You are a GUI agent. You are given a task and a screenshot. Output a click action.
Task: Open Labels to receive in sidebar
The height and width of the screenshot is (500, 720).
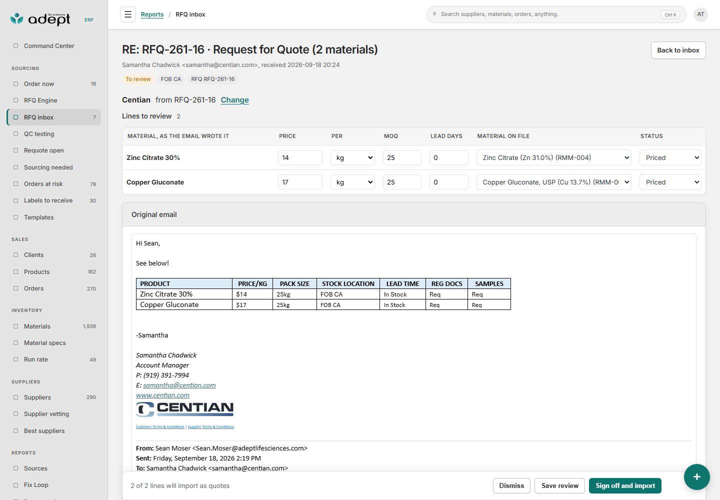pyautogui.click(x=54, y=200)
